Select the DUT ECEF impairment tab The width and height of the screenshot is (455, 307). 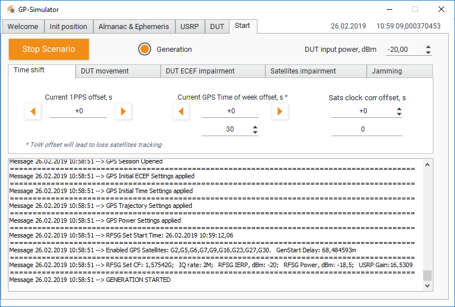click(x=213, y=71)
